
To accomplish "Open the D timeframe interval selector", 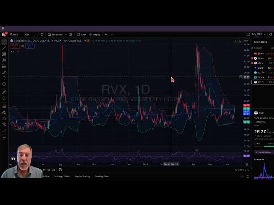I will pos(34,35).
